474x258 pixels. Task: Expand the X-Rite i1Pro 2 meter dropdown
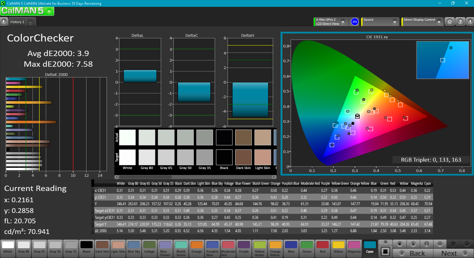(x=343, y=22)
